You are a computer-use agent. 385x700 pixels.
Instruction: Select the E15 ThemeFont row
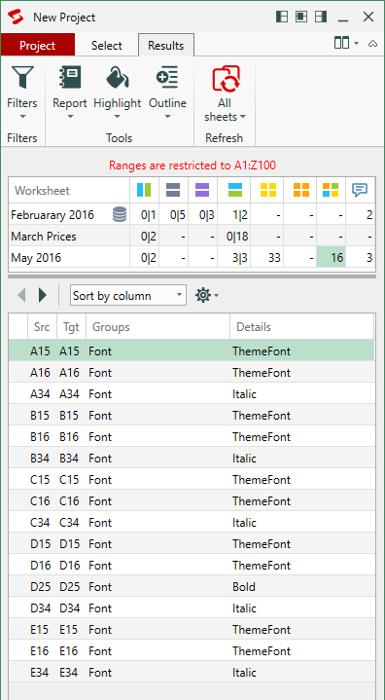192,630
